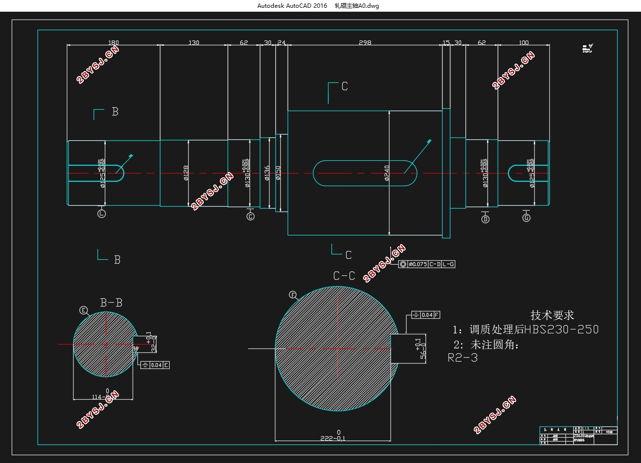The height and width of the screenshot is (463, 641).
Task: Select the ø128 diameter dimension
Action: pos(186,173)
